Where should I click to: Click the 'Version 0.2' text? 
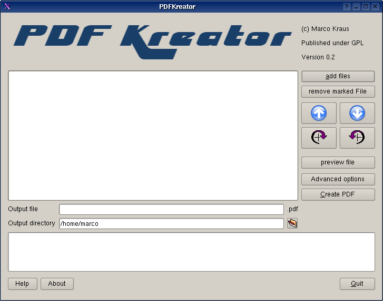(318, 57)
